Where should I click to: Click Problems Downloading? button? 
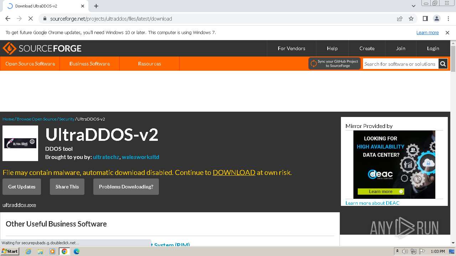coord(126,187)
